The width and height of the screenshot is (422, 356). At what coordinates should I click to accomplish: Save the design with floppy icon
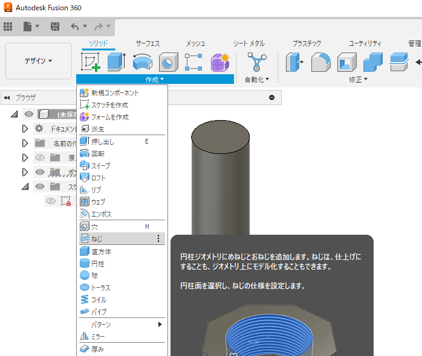pos(55,27)
